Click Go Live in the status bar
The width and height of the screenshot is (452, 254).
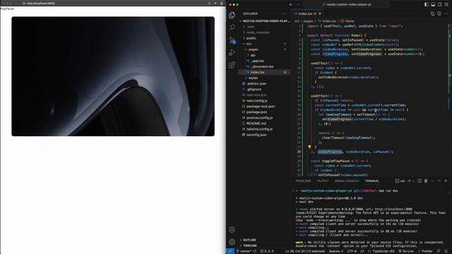(406, 251)
